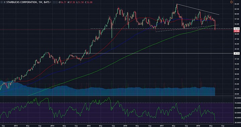Click the open value 56.77
The height and width of the screenshot is (127, 241).
tap(64, 2)
